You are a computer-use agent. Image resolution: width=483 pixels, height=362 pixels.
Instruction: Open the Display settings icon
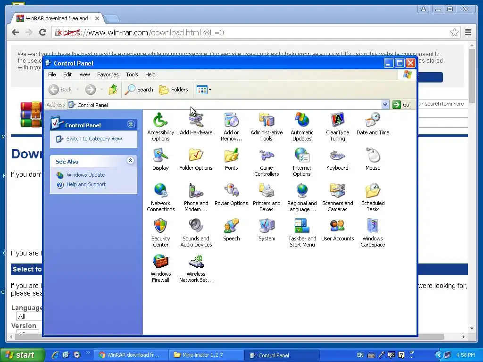point(160,159)
